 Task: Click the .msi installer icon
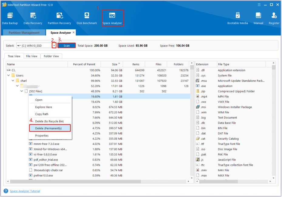198,107
